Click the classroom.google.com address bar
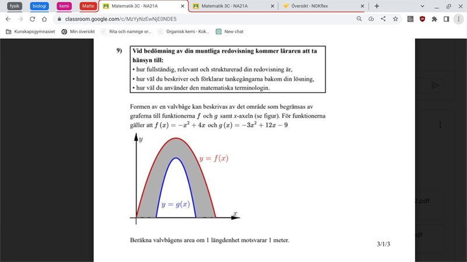467x262 pixels. coord(175,19)
